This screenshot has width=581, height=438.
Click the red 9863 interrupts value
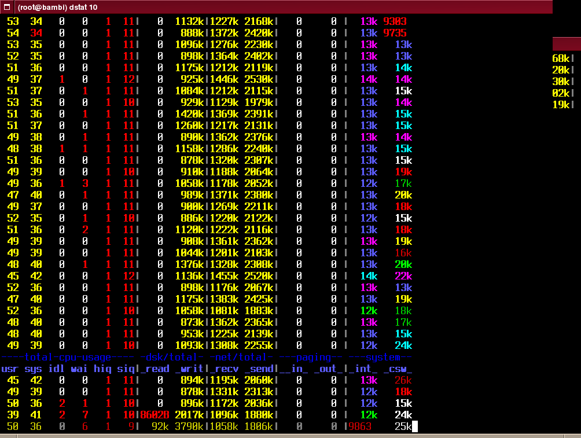click(x=360, y=426)
